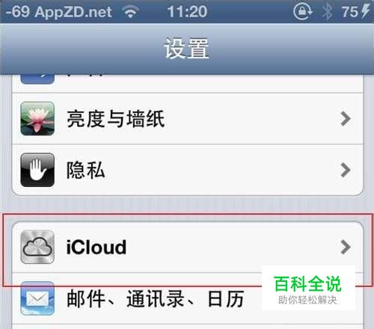Tap the iCloud cloud icon

pos(37,247)
